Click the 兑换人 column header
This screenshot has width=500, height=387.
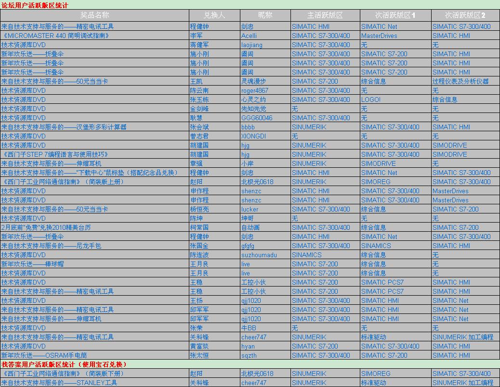coord(214,15)
